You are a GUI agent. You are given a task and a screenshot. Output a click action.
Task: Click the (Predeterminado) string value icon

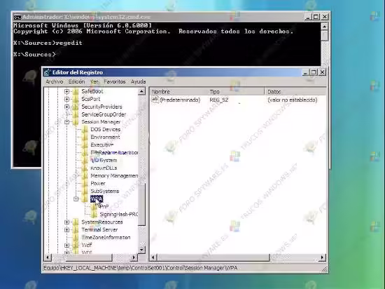(x=155, y=100)
